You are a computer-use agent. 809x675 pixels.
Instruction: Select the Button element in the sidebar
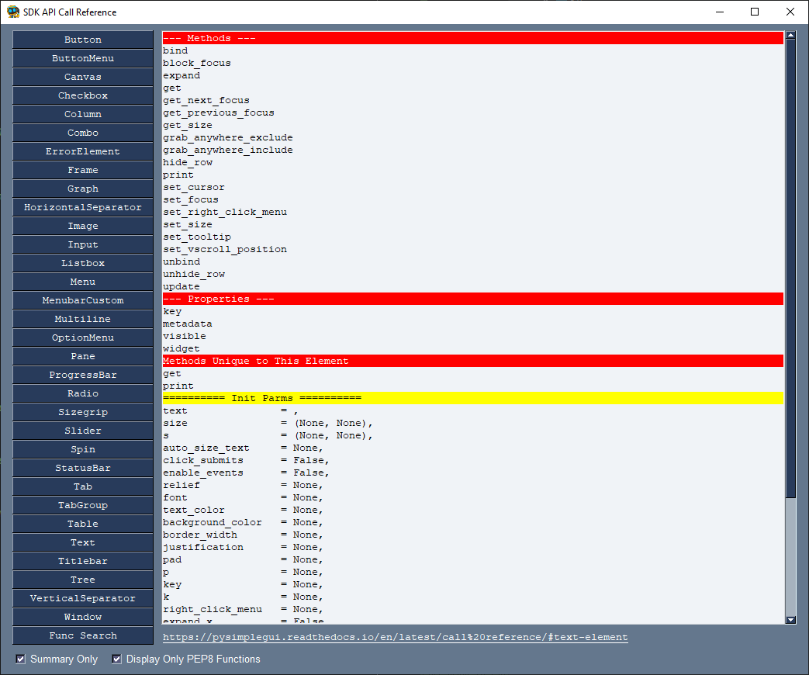click(82, 39)
